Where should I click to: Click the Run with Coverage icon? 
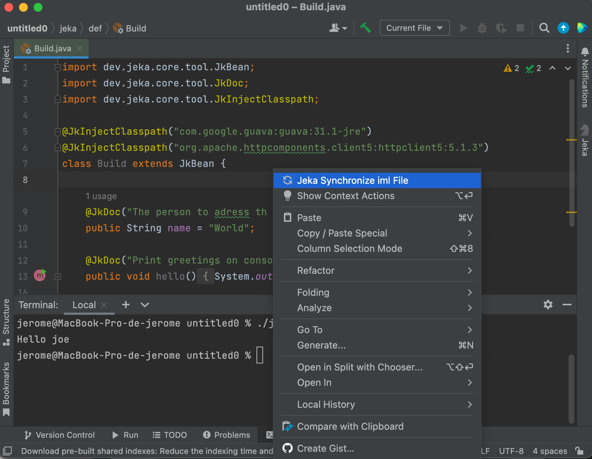[x=501, y=28]
